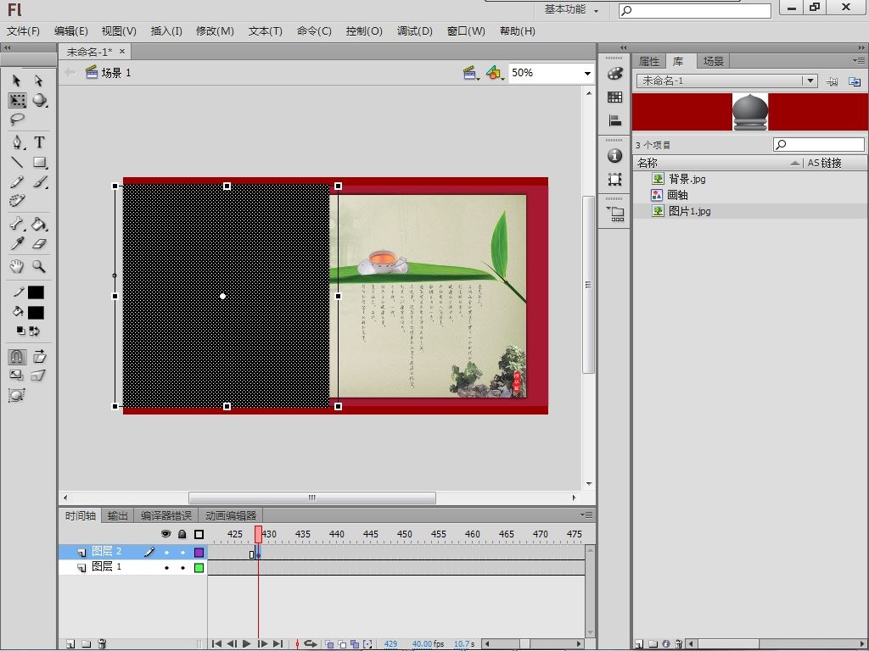Open the Align panel from dock
This screenshot has width=869, height=651.
coord(614,120)
